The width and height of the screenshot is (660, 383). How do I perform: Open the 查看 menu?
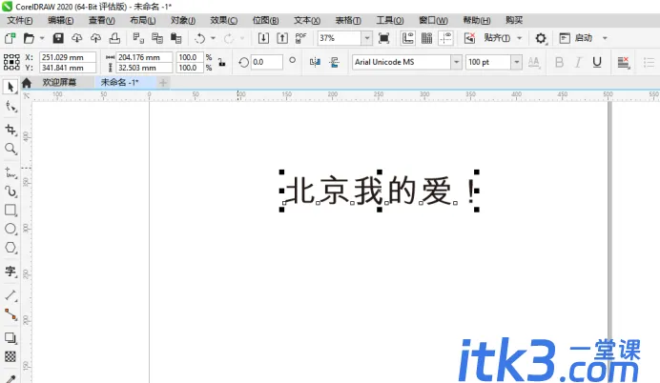point(101,20)
